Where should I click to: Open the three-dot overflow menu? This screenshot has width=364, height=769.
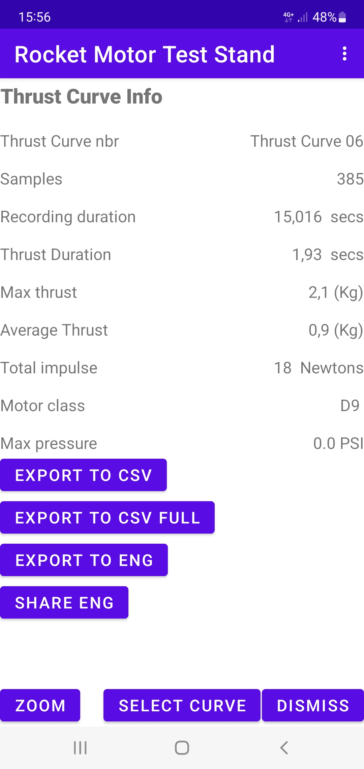click(344, 54)
